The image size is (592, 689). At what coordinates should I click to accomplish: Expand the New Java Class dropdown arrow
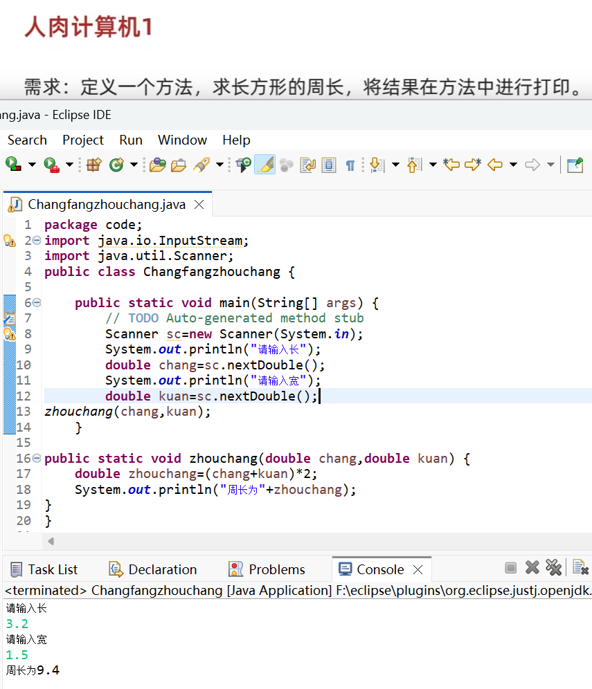(x=134, y=165)
